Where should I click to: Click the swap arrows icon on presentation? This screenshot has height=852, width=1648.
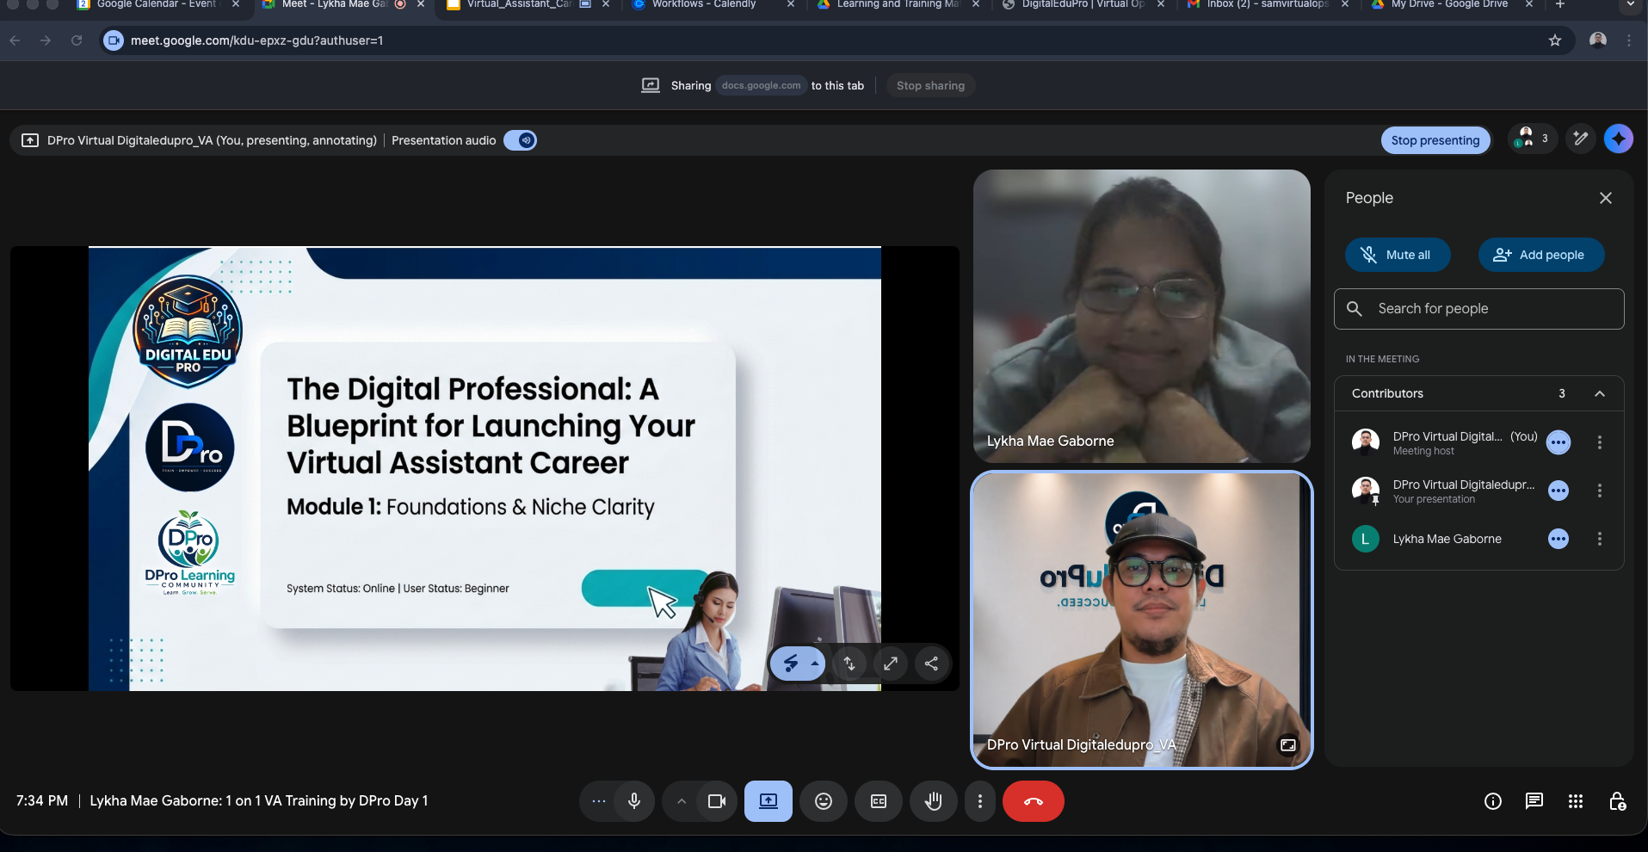point(849,664)
